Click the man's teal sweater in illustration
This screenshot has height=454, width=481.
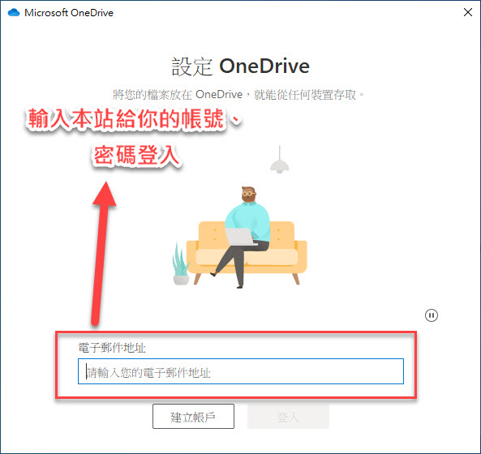[249, 220]
